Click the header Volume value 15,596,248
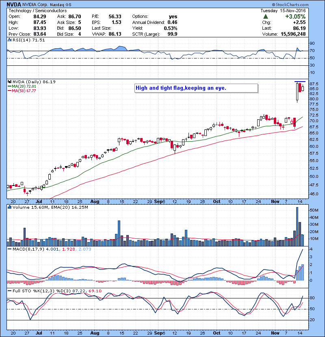Image resolution: width=325 pixels, height=337 pixels. point(293,34)
